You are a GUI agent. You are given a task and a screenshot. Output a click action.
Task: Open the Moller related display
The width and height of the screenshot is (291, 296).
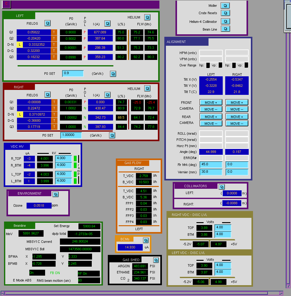(x=225, y=6)
